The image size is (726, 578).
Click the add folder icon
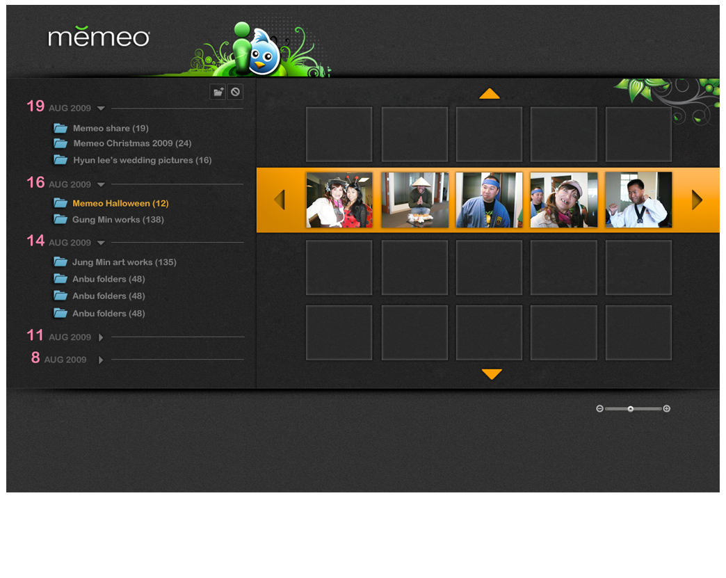pyautogui.click(x=218, y=92)
